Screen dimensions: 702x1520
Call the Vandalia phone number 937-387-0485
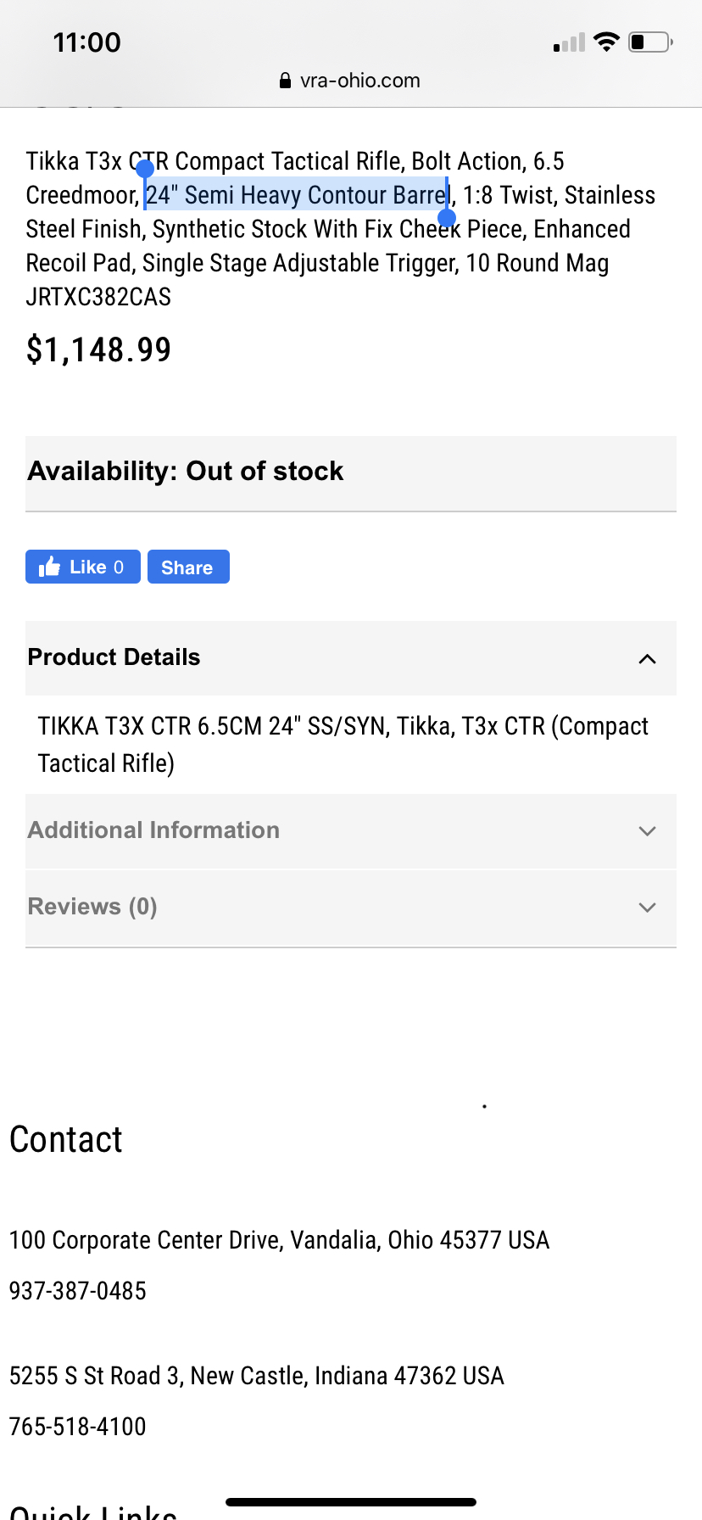point(78,1291)
